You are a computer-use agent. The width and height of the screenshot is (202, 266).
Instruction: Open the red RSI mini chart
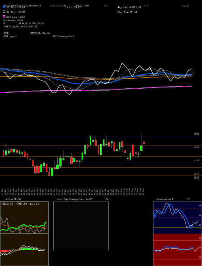[x=177, y=250]
